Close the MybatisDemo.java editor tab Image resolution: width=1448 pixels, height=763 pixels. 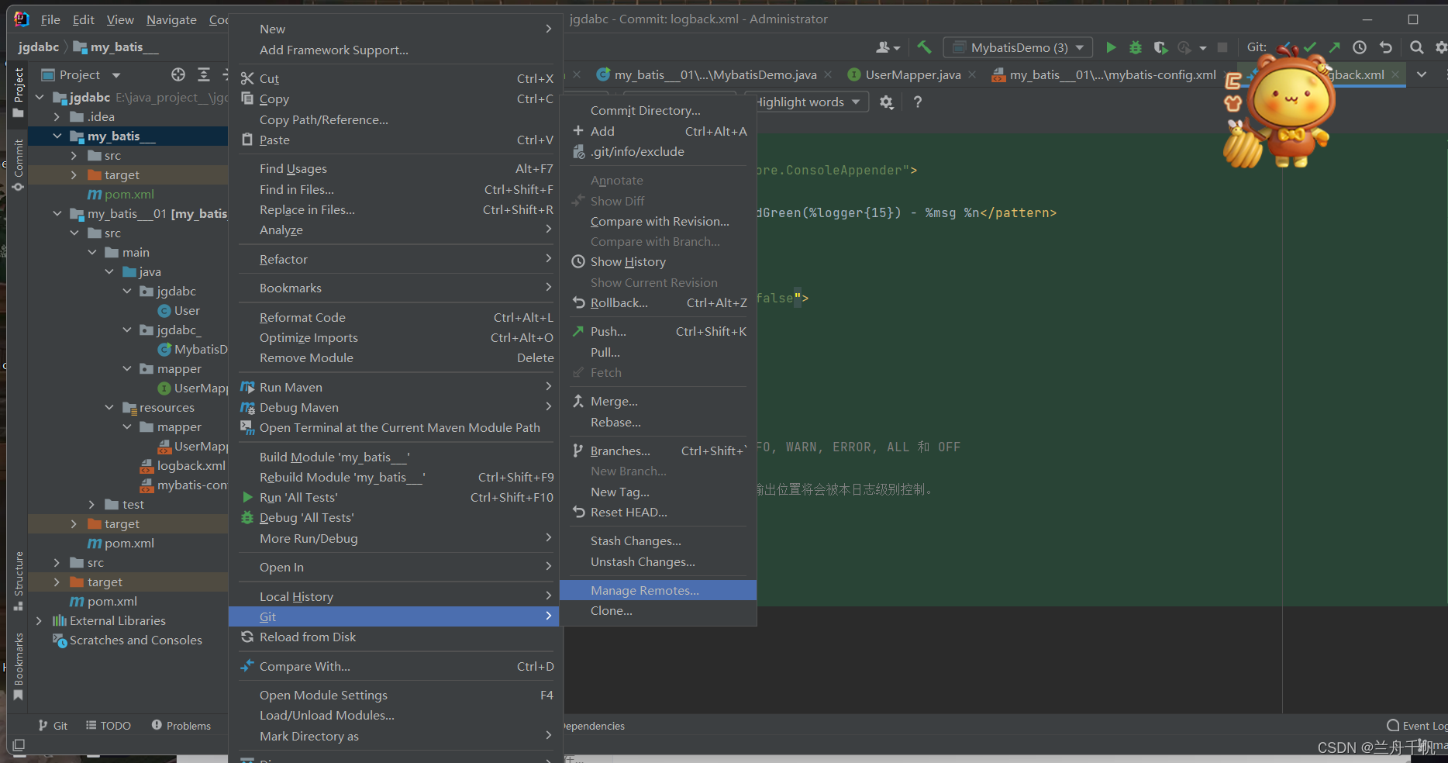pyautogui.click(x=828, y=74)
